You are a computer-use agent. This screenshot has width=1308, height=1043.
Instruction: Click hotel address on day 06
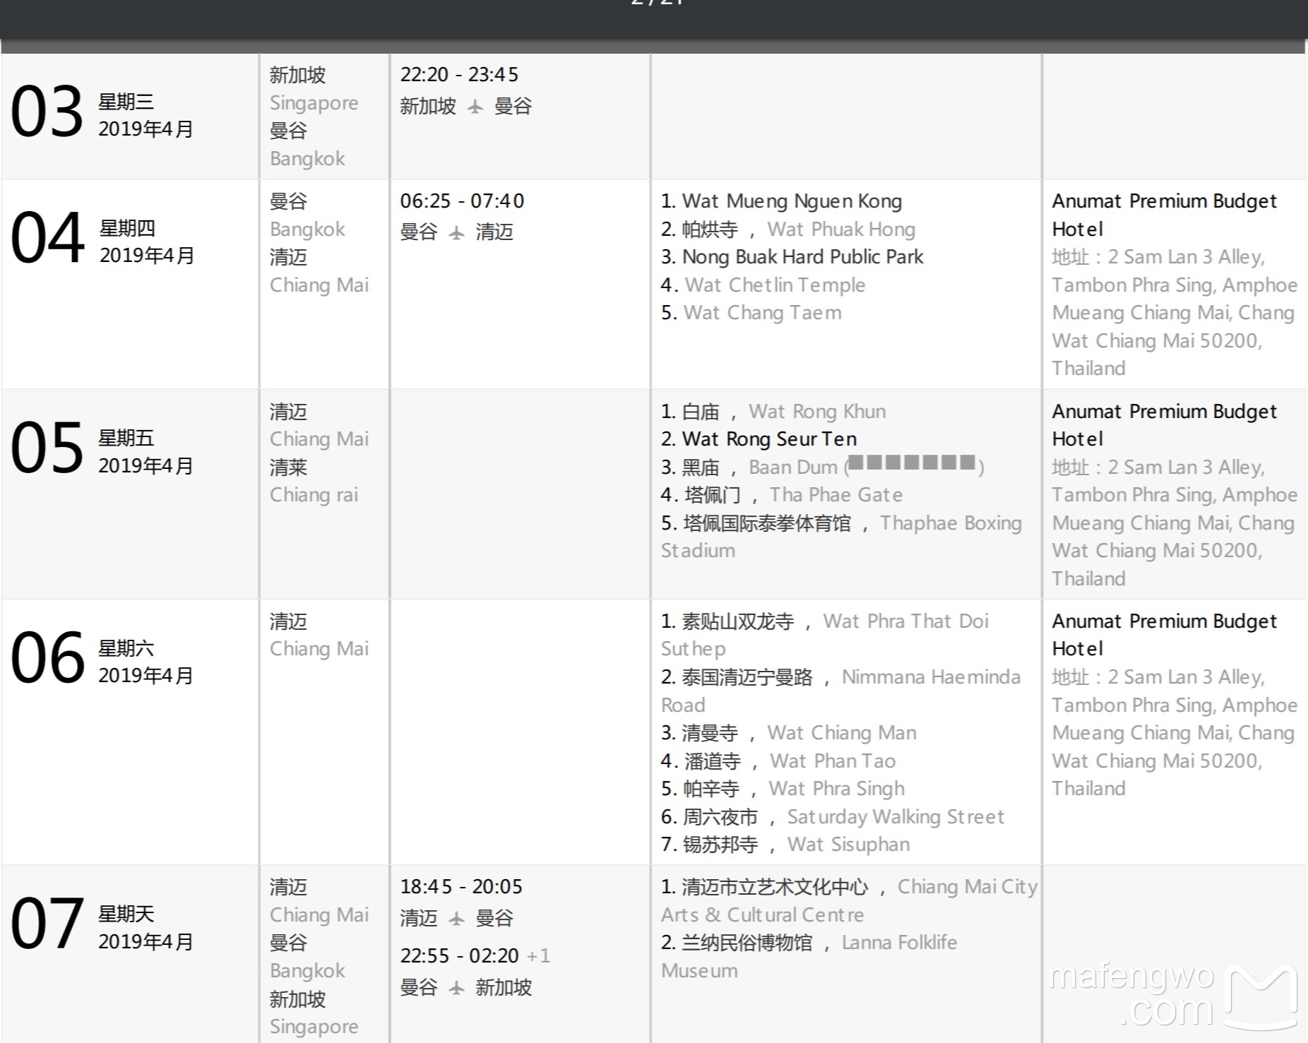coord(1175,733)
